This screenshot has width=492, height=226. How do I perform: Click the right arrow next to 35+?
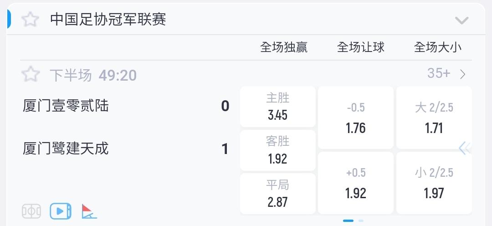(463, 74)
